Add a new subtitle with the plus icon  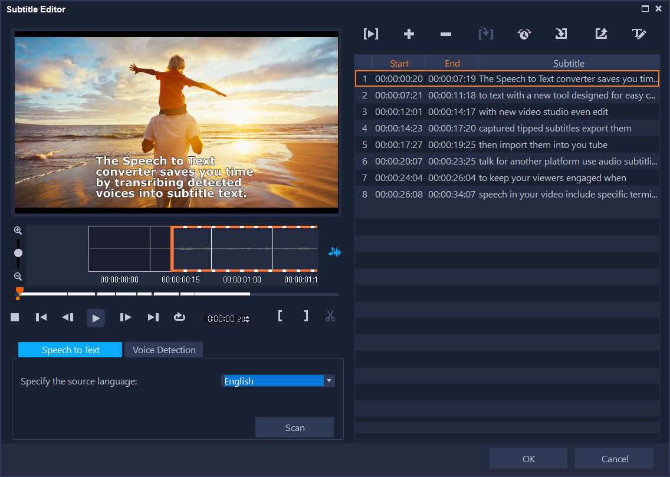[x=409, y=34]
